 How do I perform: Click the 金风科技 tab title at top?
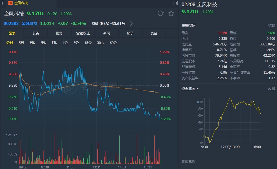click(21, 3)
